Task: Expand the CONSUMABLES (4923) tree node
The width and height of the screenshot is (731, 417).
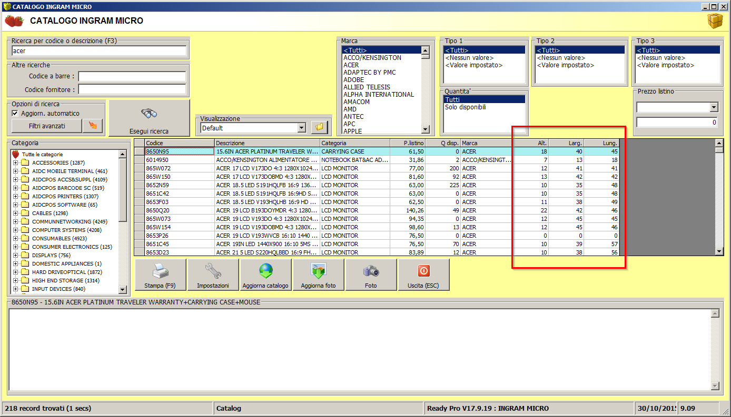Action: 15,238
